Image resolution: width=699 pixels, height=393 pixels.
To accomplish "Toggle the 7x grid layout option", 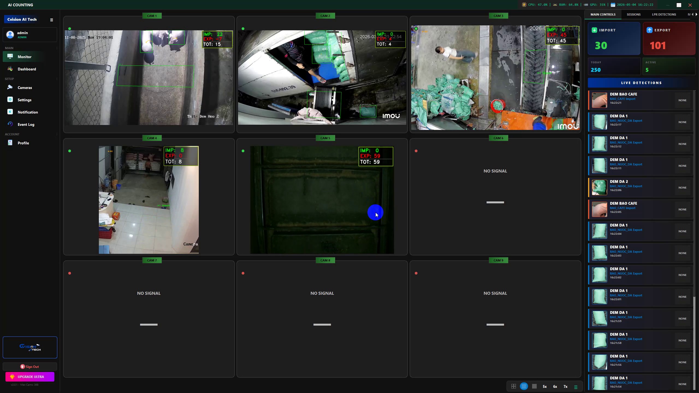I will coord(565,386).
